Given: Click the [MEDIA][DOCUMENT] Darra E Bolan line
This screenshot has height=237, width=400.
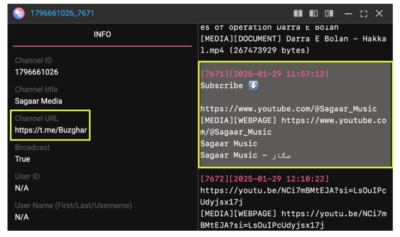Looking at the screenshot, I should pos(293,39).
